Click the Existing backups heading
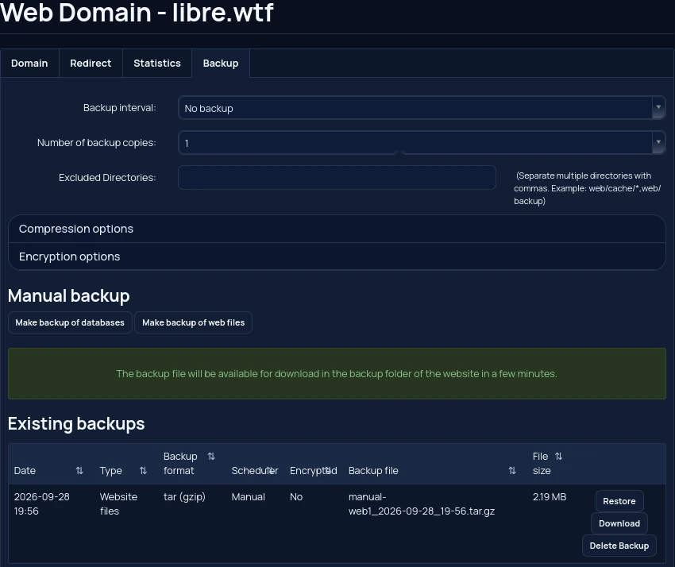This screenshot has height=567, width=675. (x=76, y=423)
